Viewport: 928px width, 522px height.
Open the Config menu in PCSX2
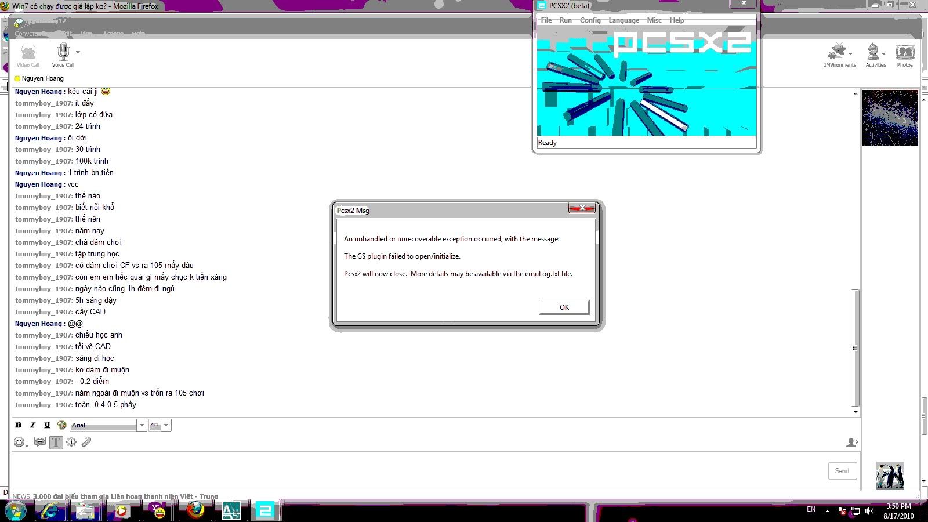coord(590,20)
